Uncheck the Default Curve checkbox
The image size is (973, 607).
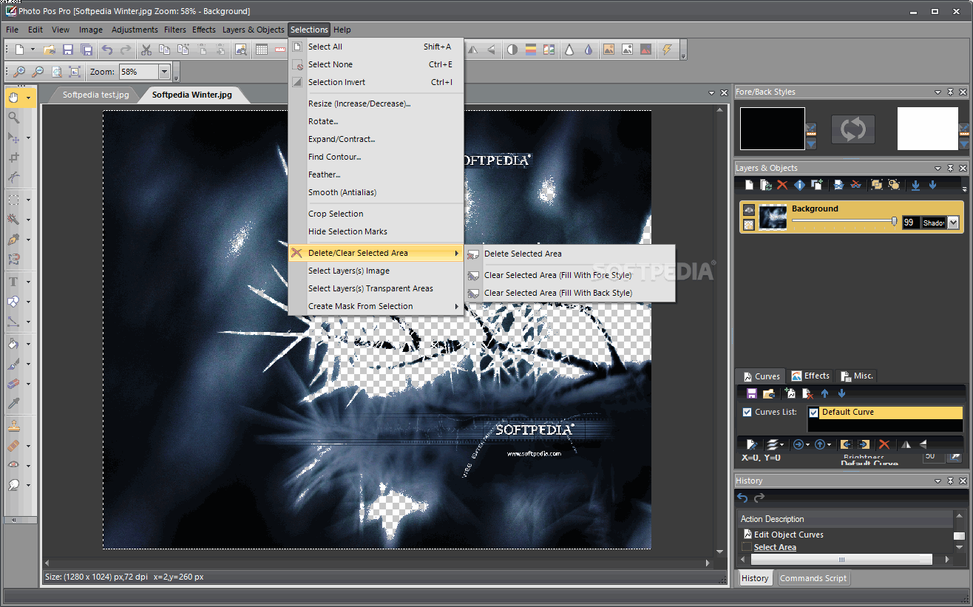click(x=814, y=413)
